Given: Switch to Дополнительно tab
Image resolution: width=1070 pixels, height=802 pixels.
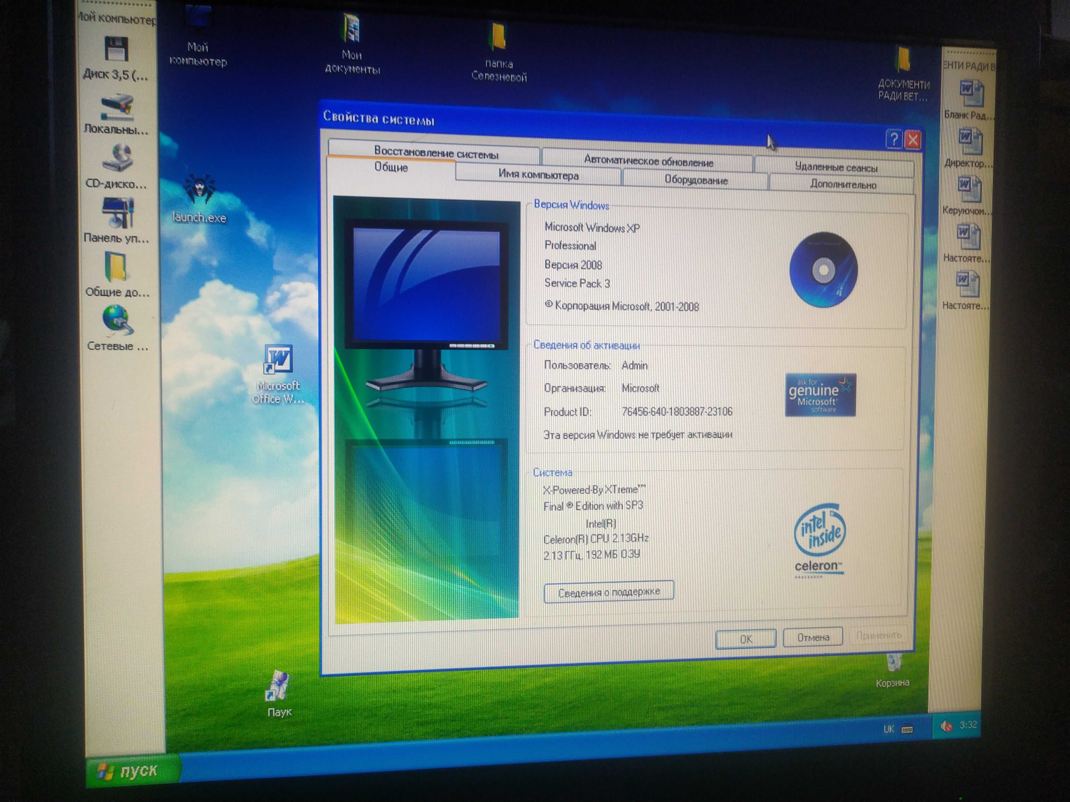Looking at the screenshot, I should click(842, 185).
